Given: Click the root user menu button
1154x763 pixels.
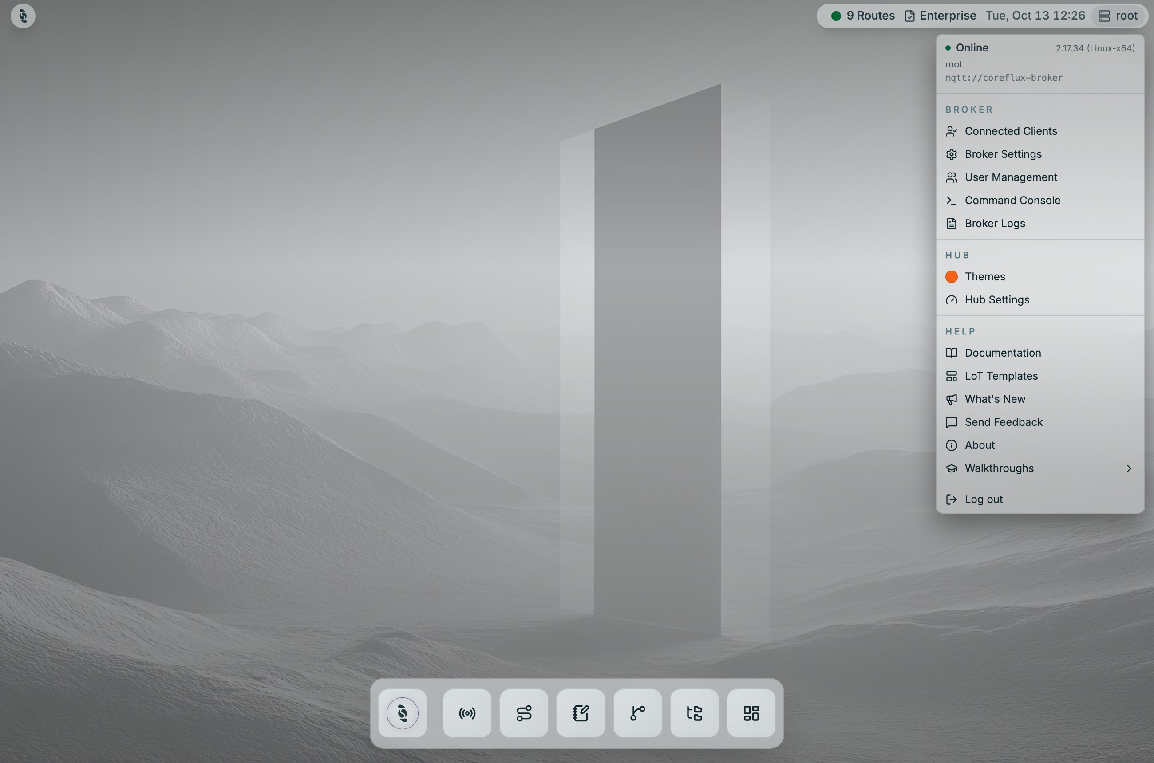Looking at the screenshot, I should pyautogui.click(x=1118, y=16).
